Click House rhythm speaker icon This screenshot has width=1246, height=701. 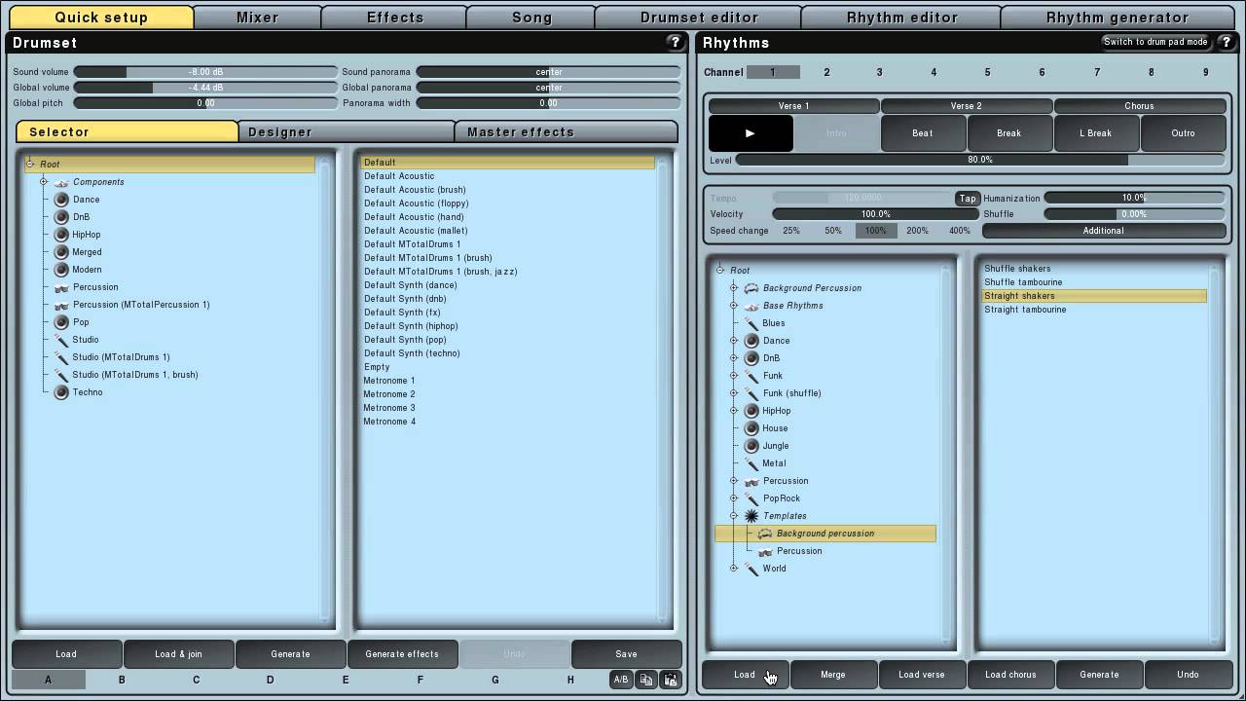(x=751, y=428)
